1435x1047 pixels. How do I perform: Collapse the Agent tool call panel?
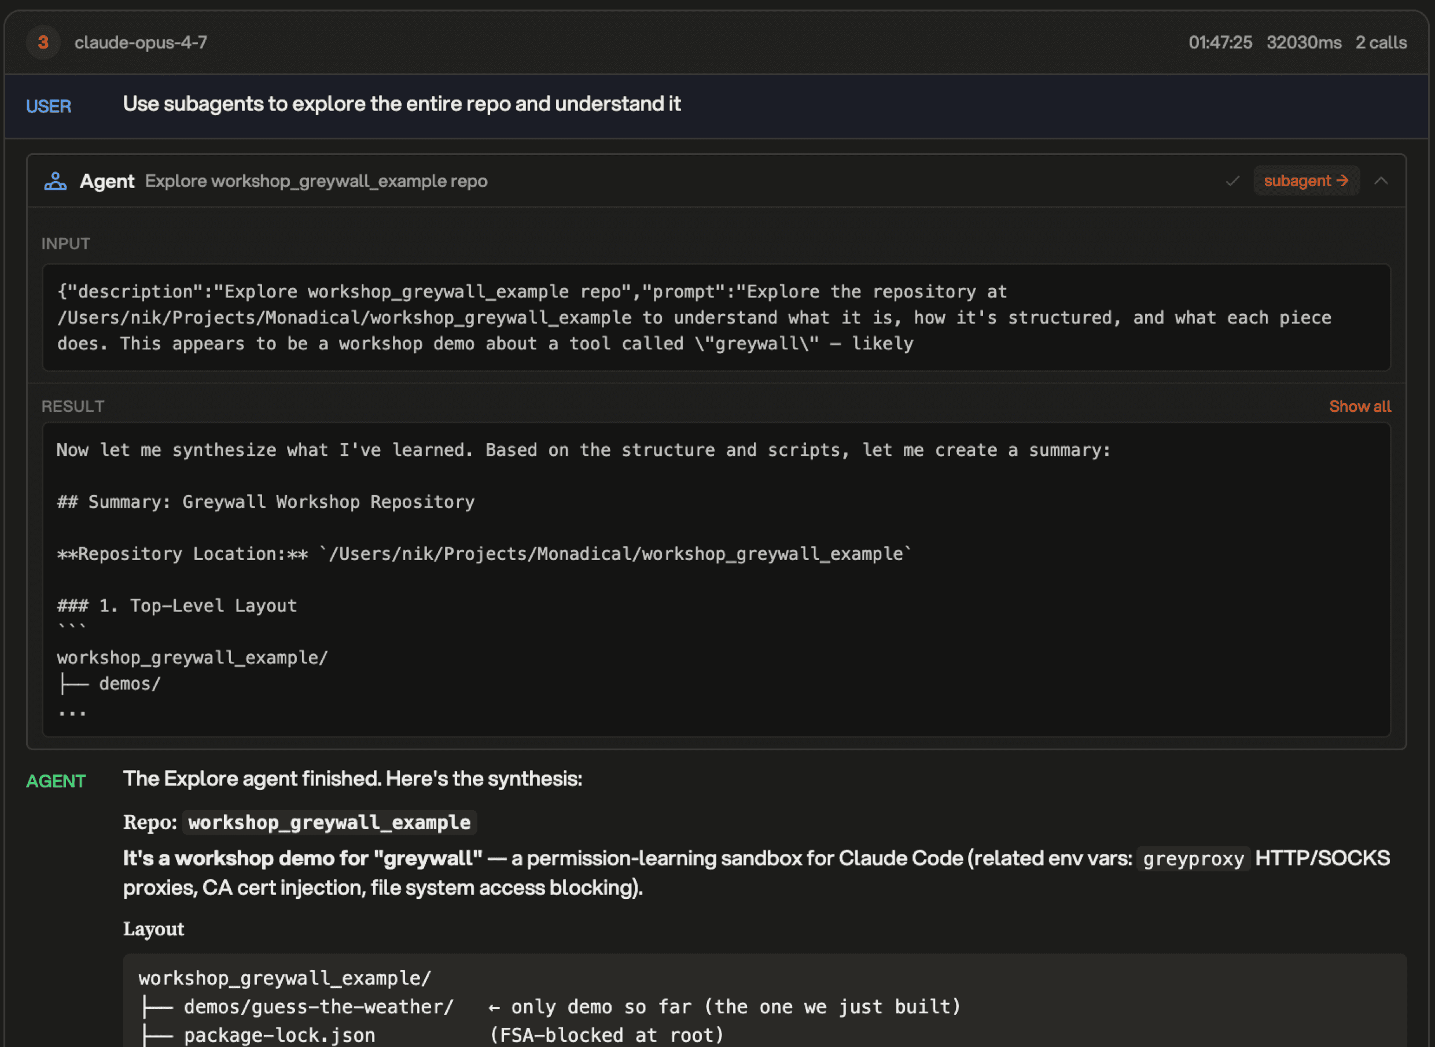(1381, 181)
